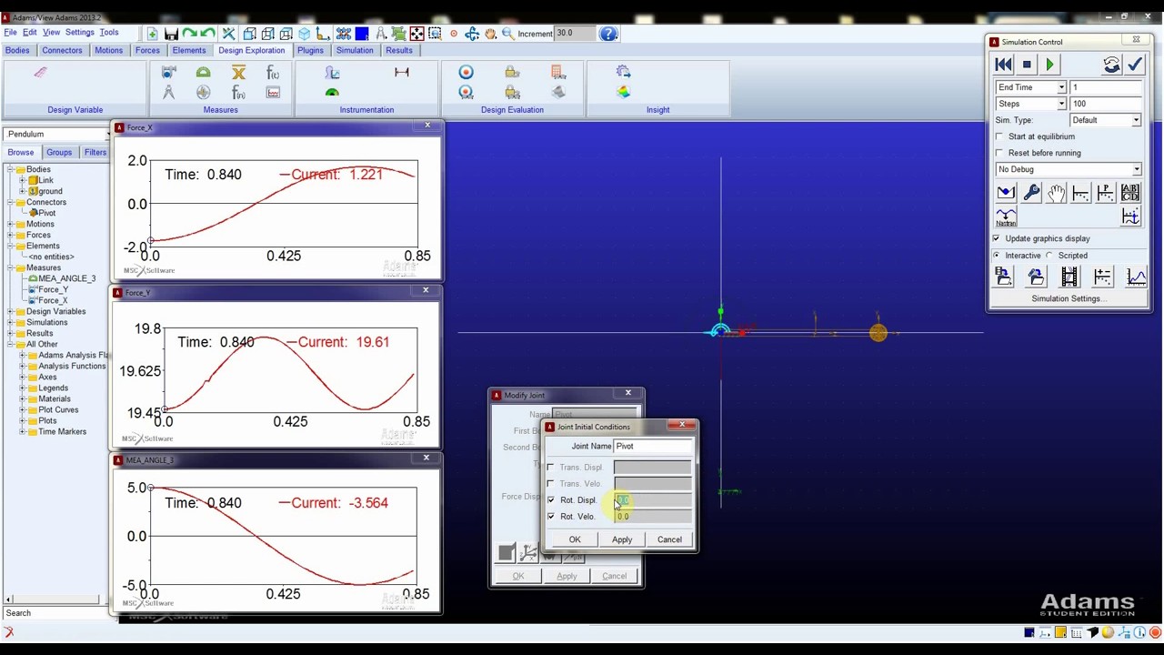The width and height of the screenshot is (1164, 655).
Task: Open plotting curve icon in Simulation Control
Action: pos(1136,277)
